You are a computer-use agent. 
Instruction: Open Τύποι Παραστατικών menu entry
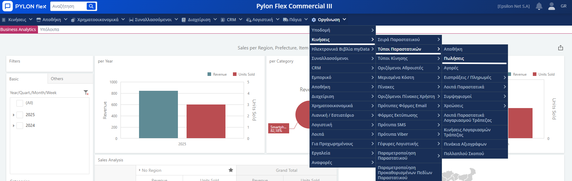409,49
